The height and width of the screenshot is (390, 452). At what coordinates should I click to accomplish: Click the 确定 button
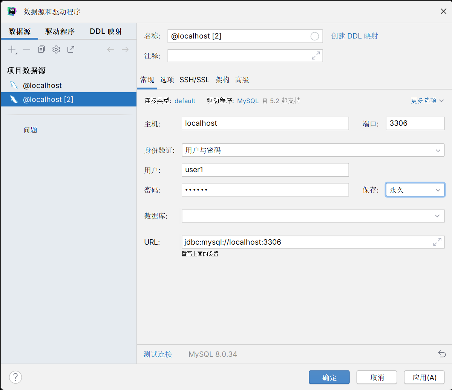(329, 377)
